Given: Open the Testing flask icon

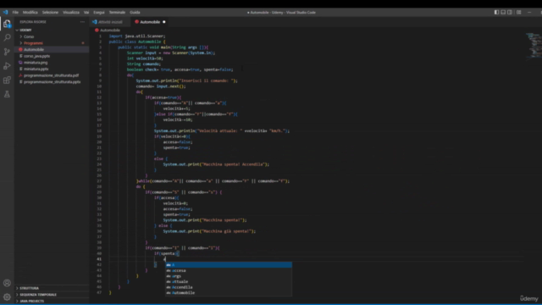Looking at the screenshot, I should (7, 94).
